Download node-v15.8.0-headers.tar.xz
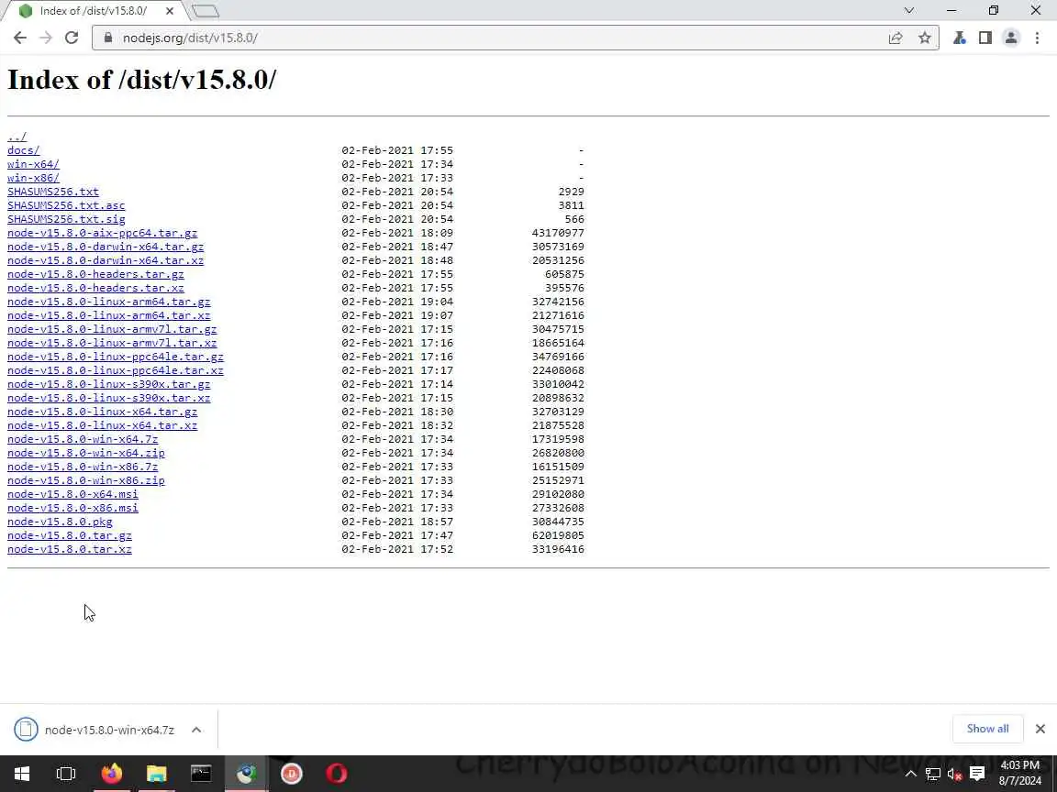The width and height of the screenshot is (1057, 792). pos(95,288)
